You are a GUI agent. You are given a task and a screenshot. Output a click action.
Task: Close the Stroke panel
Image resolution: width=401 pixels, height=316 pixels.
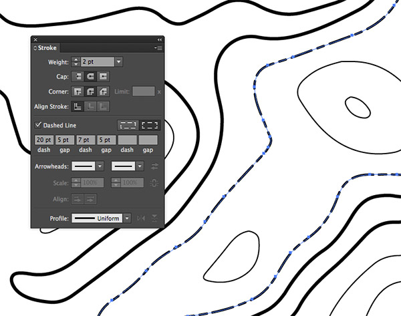pos(35,39)
